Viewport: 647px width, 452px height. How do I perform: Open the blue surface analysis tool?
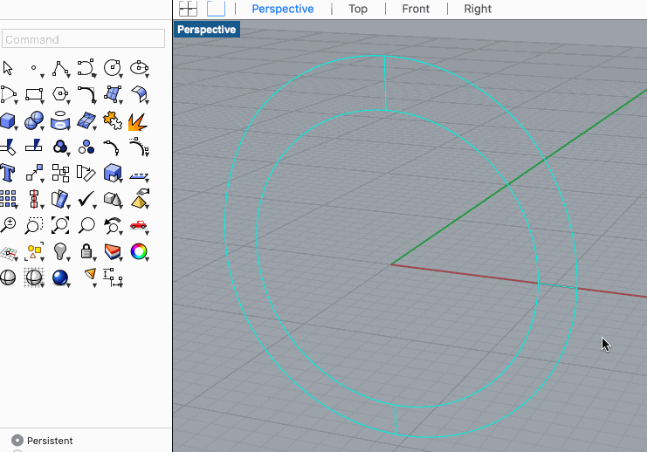click(60, 199)
